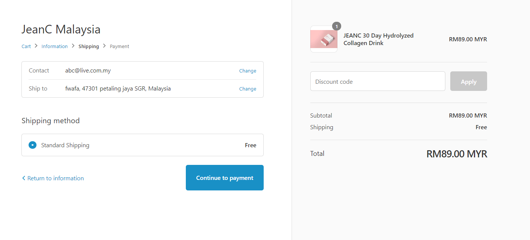Viewport: 530px width, 240px height.
Task: Select the Shipping breadcrumb step
Action: (89, 47)
